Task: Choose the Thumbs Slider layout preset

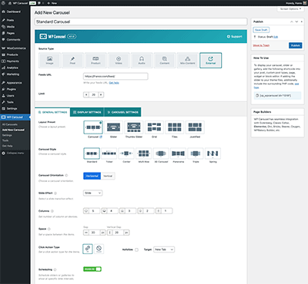Action: click(x=134, y=127)
